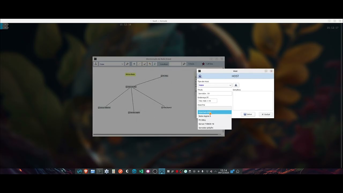Click the magnifier icon beside the Casa dropdown
This screenshot has height=193, width=343.
pos(127,64)
